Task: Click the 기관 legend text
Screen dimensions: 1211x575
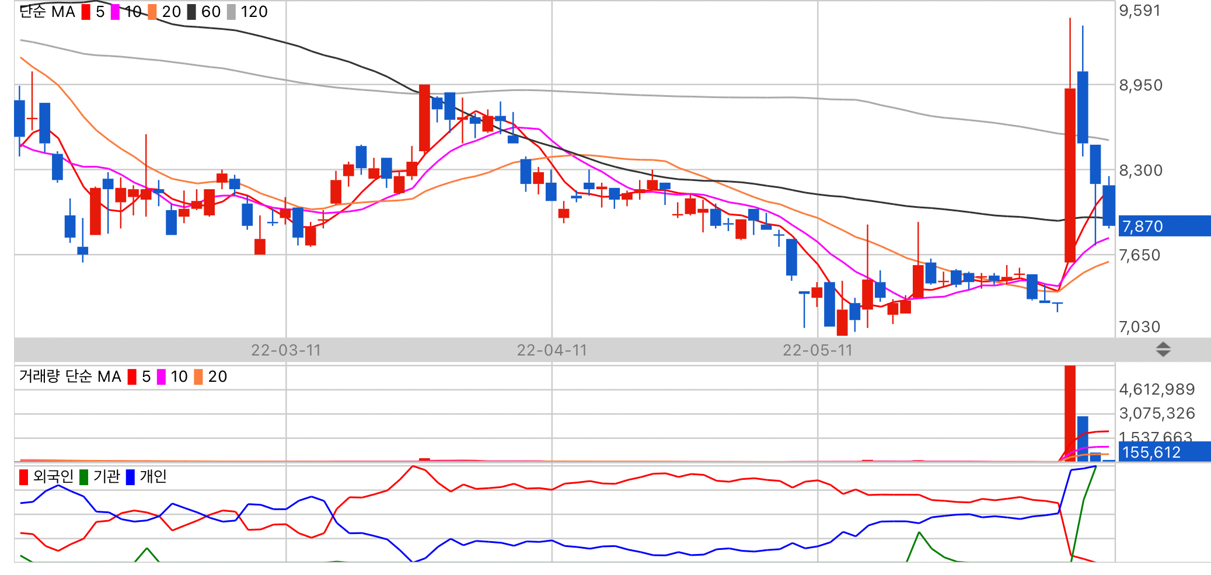Action: pyautogui.click(x=106, y=477)
